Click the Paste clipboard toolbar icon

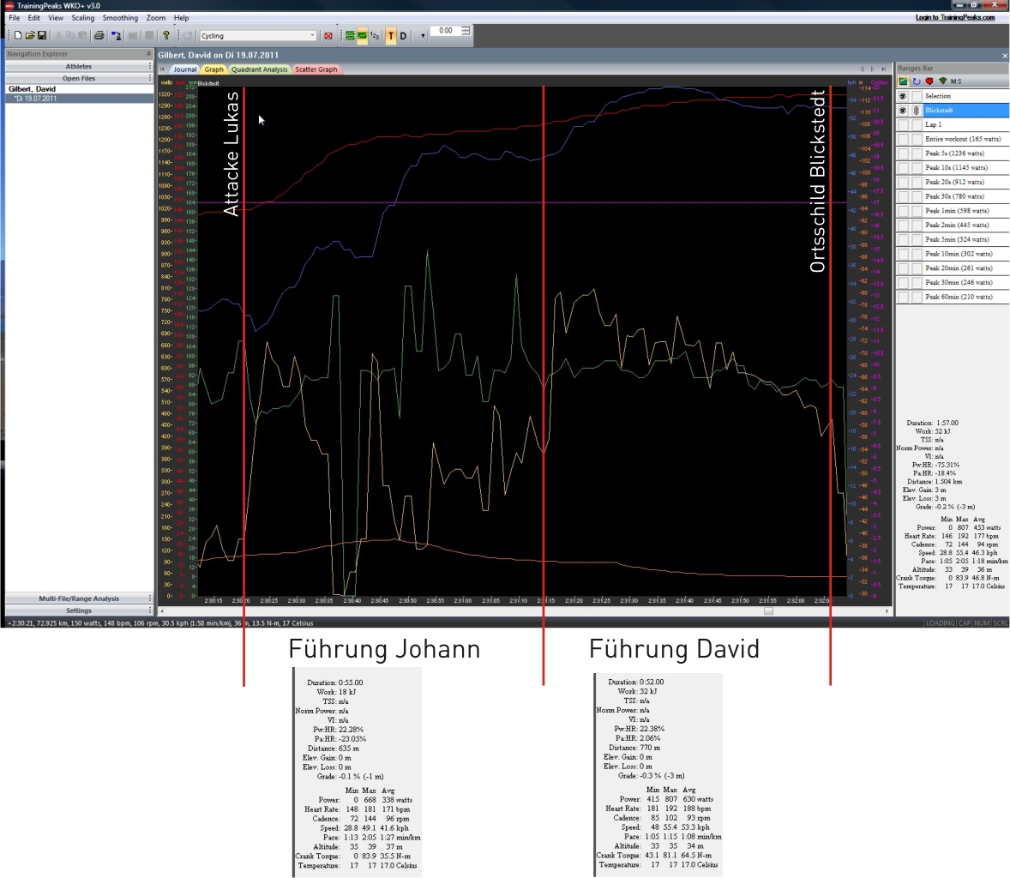81,35
